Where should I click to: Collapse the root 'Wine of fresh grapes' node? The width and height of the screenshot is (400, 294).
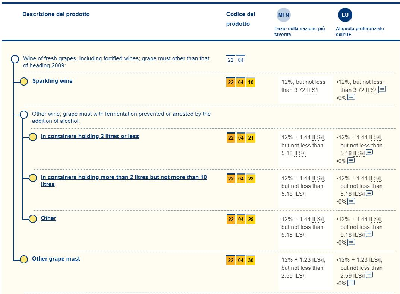(15, 59)
